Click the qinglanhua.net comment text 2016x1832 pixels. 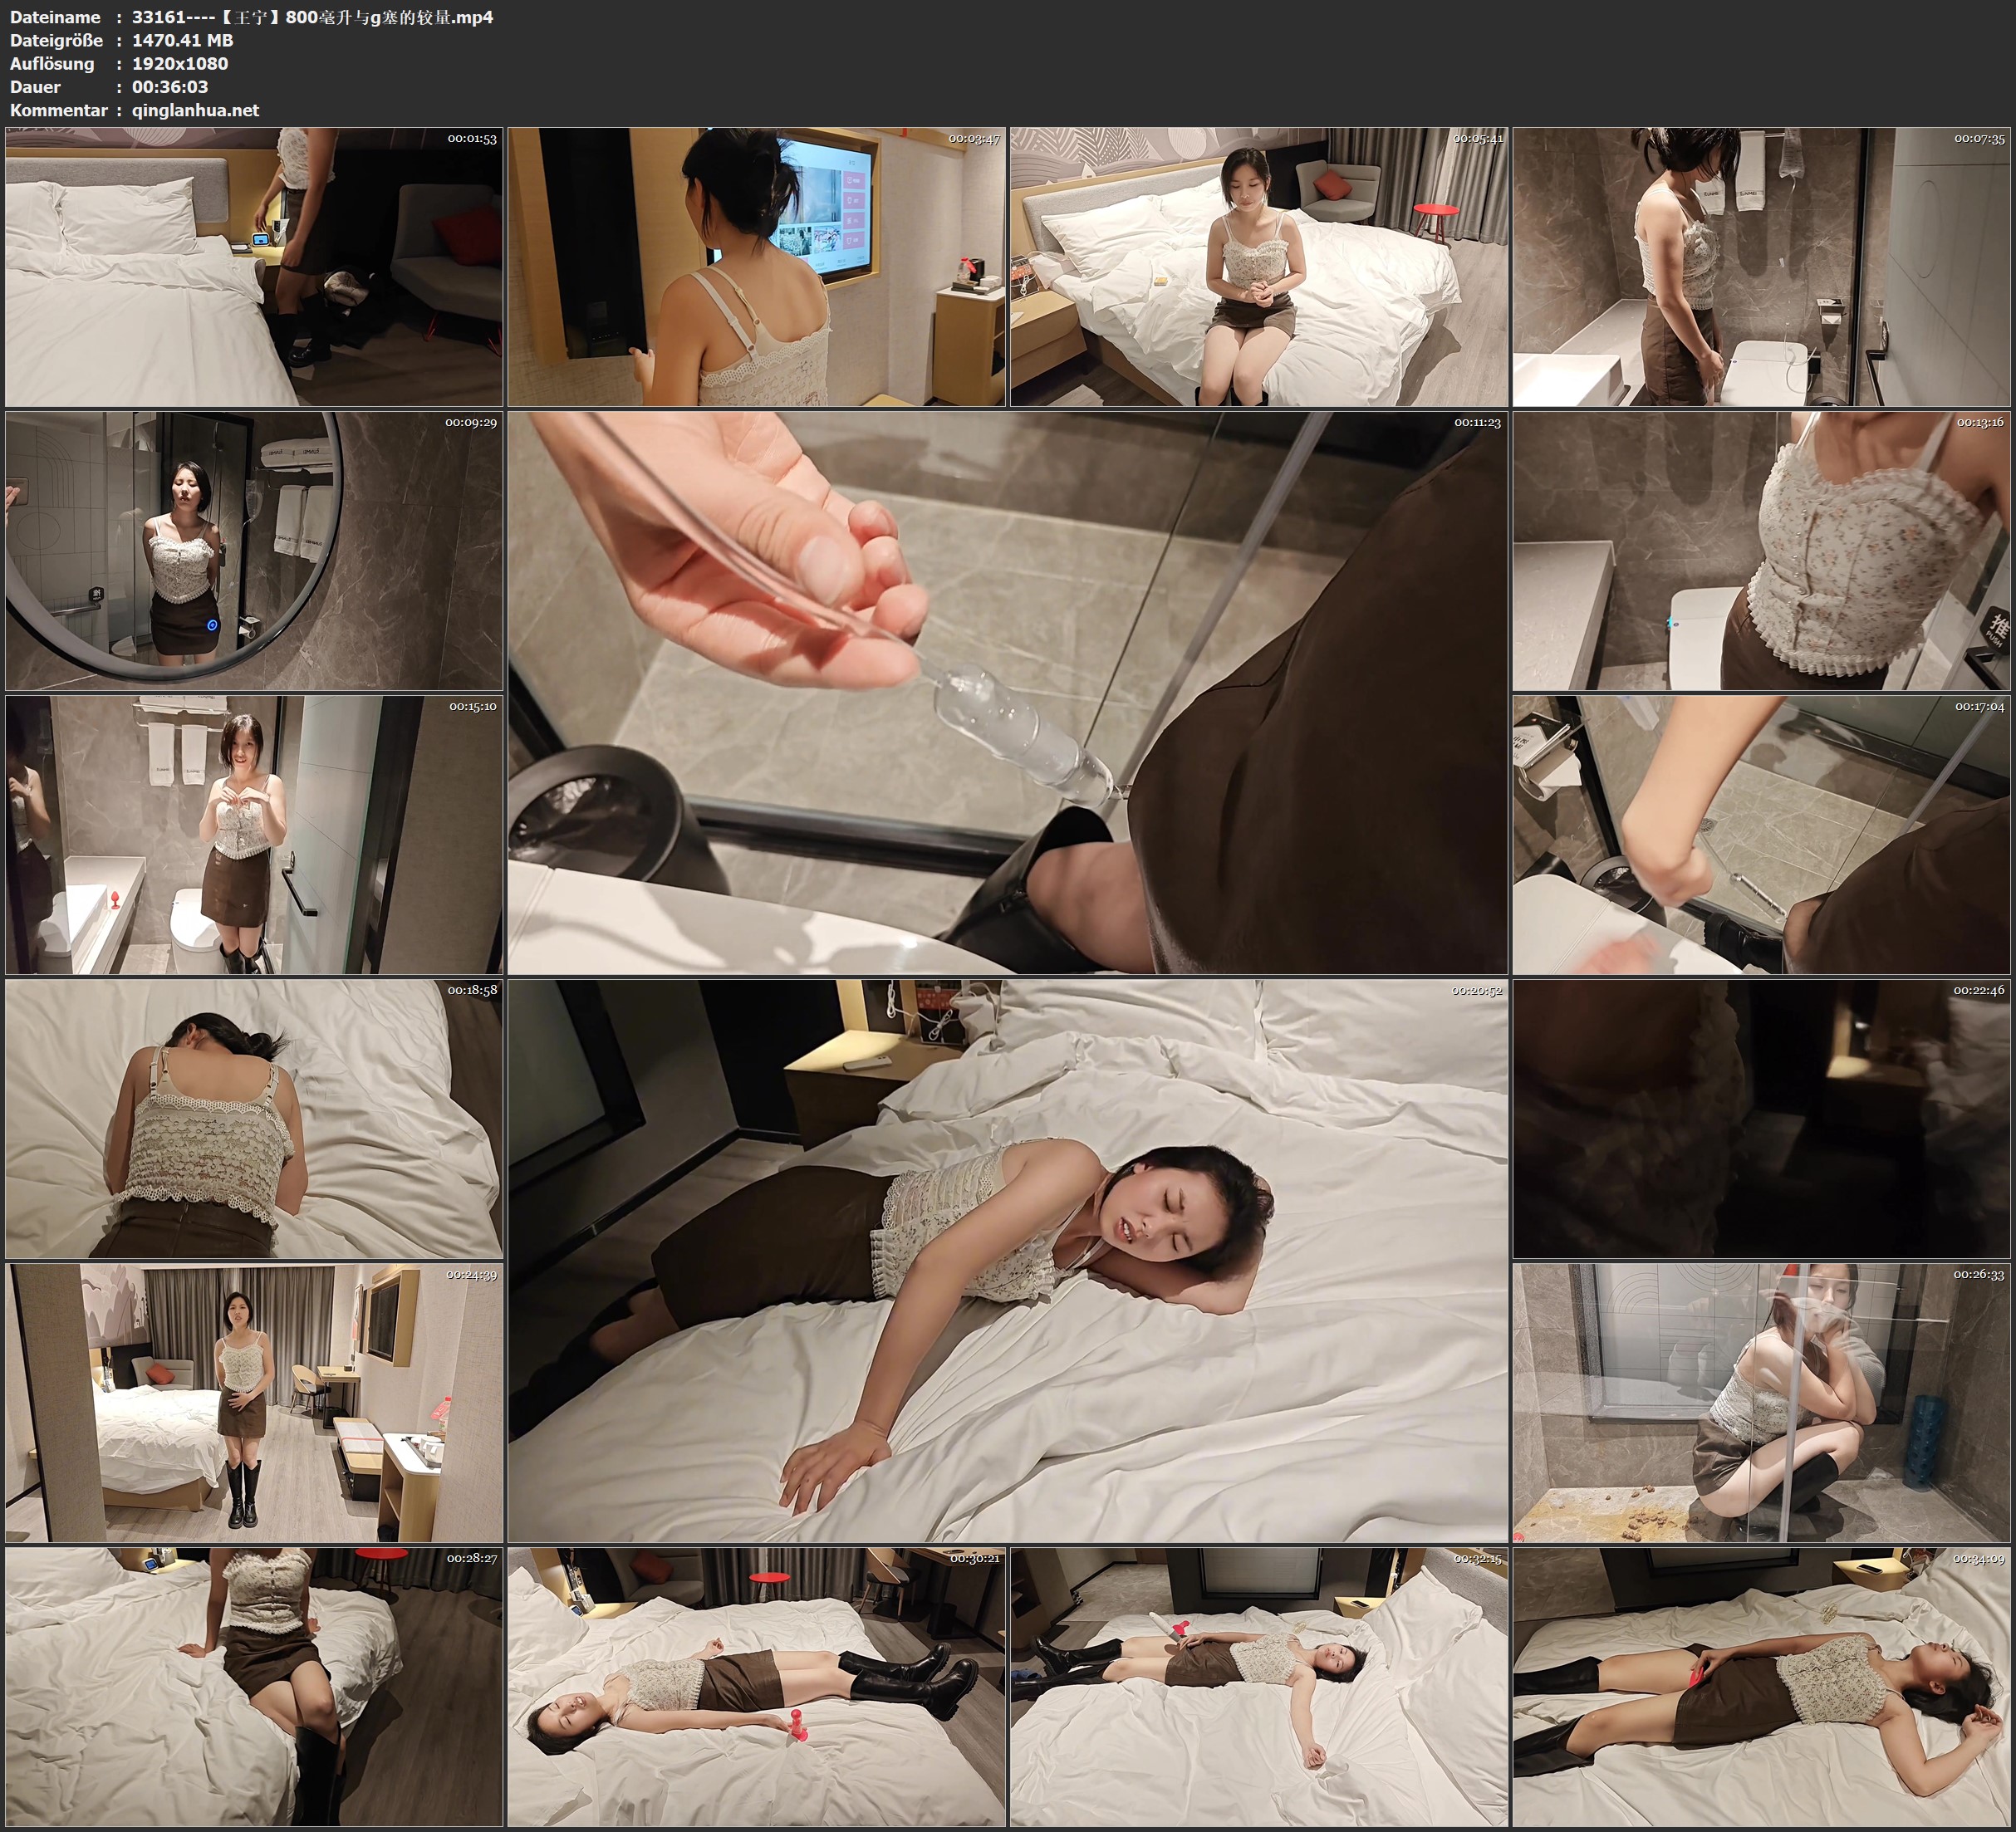[x=195, y=110]
